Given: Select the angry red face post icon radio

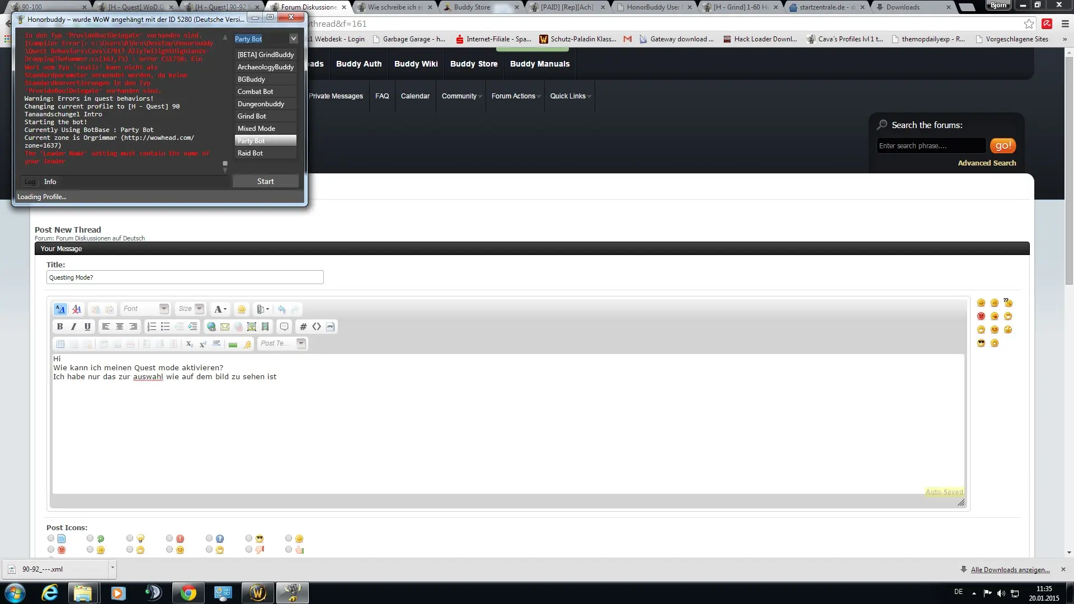Looking at the screenshot, I should tap(51, 549).
